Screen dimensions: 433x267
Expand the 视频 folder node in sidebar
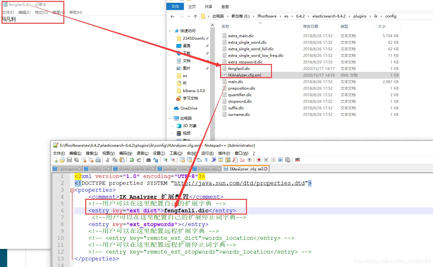click(172, 133)
